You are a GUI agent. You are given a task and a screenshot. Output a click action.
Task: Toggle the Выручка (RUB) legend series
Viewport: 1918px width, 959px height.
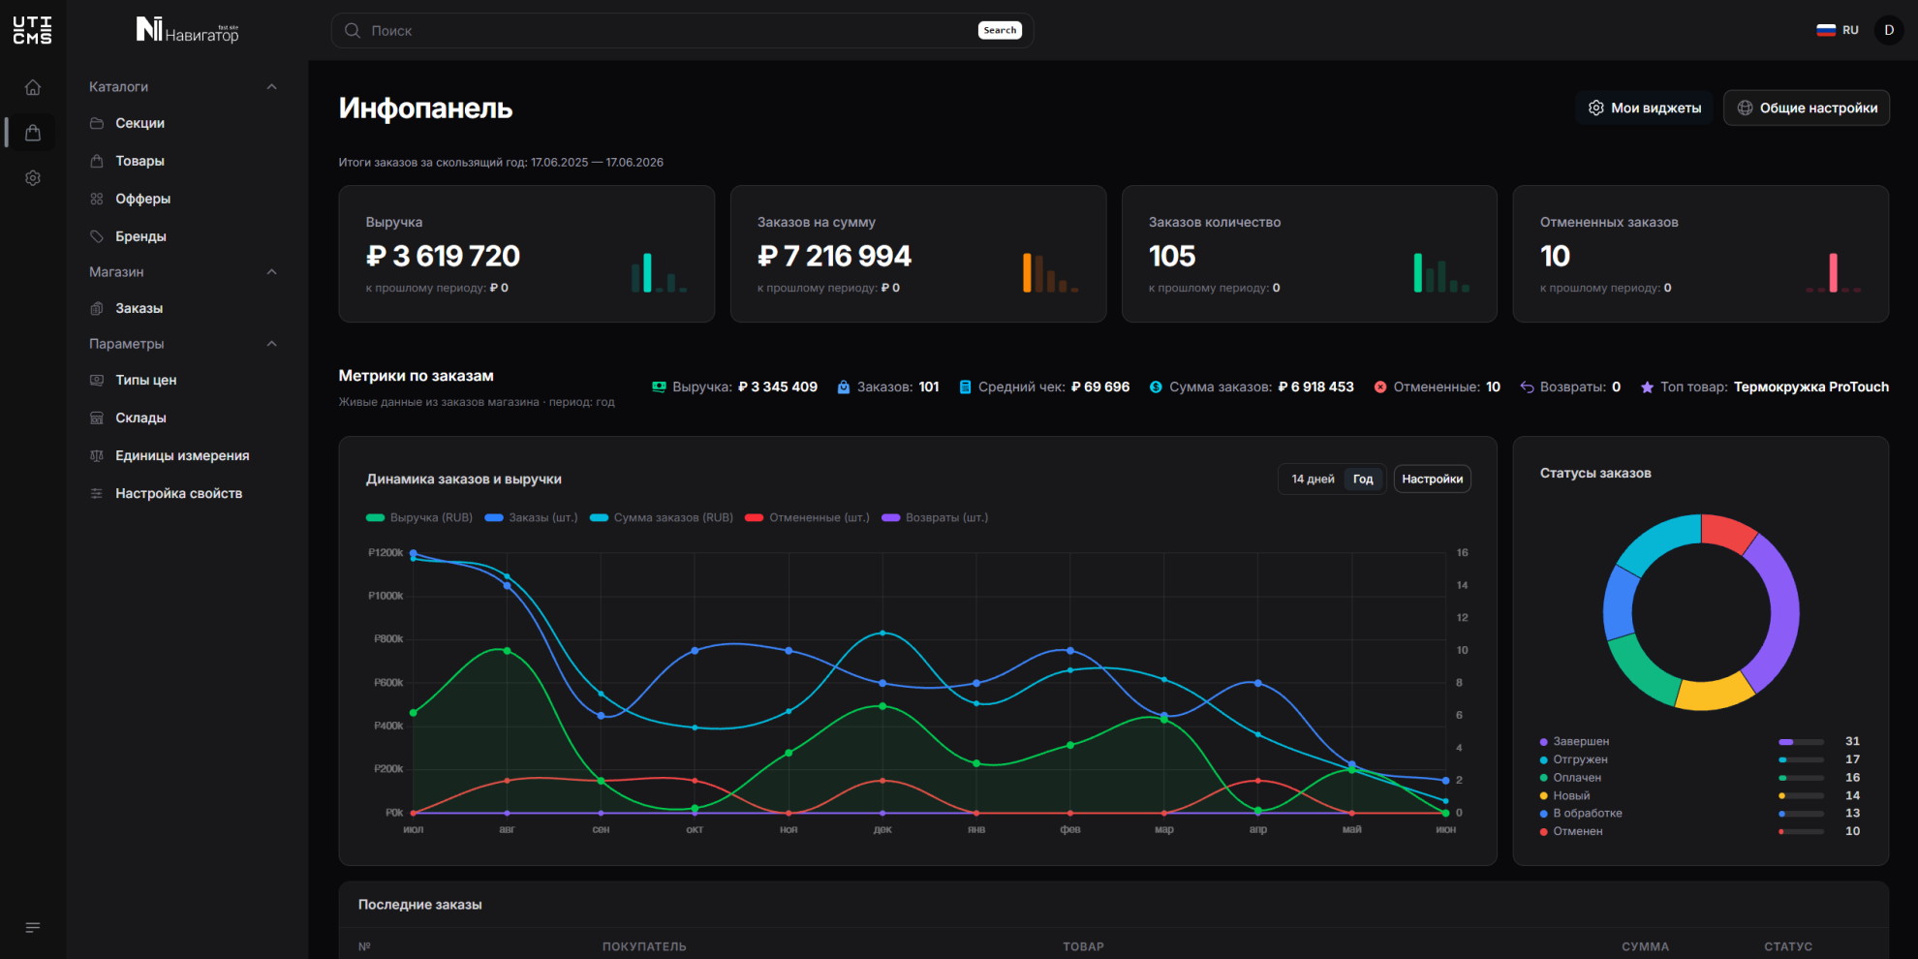click(x=419, y=517)
